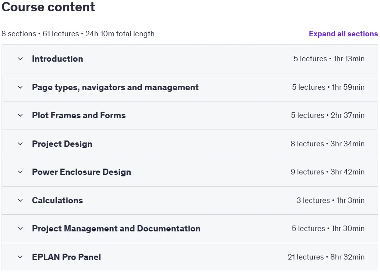
Task: Click the 8 lectures 3hr 34min text
Action: point(328,144)
